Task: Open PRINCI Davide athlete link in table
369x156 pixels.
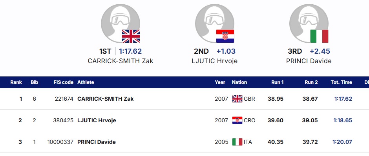Action: (97, 142)
